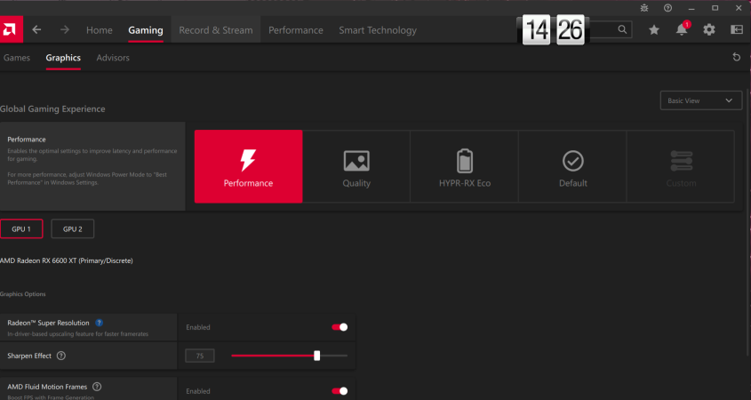Screen dimensions: 751x400
Task: Click the Sharpen Effect value field 75
Action: [x=200, y=356]
